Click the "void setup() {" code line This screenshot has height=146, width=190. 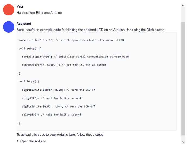[x=30, y=48]
